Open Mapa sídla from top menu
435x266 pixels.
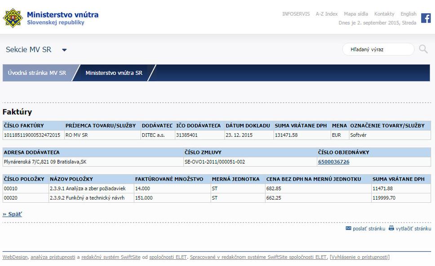point(356,14)
